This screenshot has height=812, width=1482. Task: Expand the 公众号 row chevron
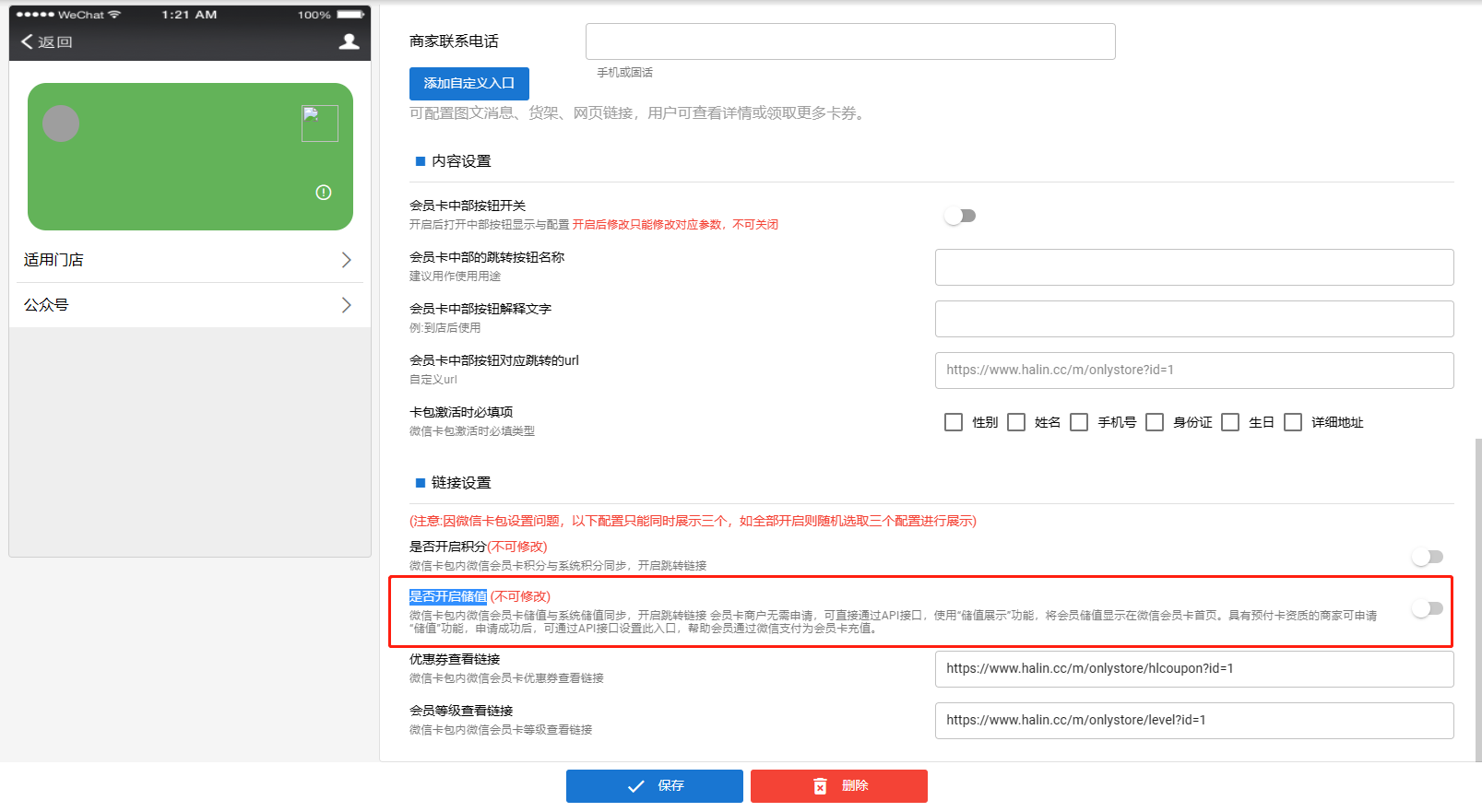tap(347, 305)
